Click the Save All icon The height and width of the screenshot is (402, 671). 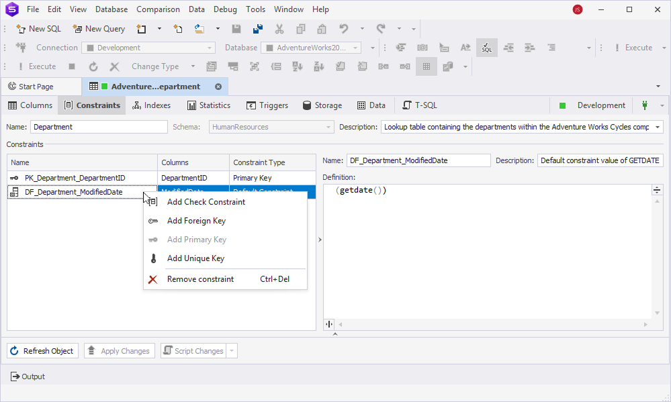coord(258,29)
